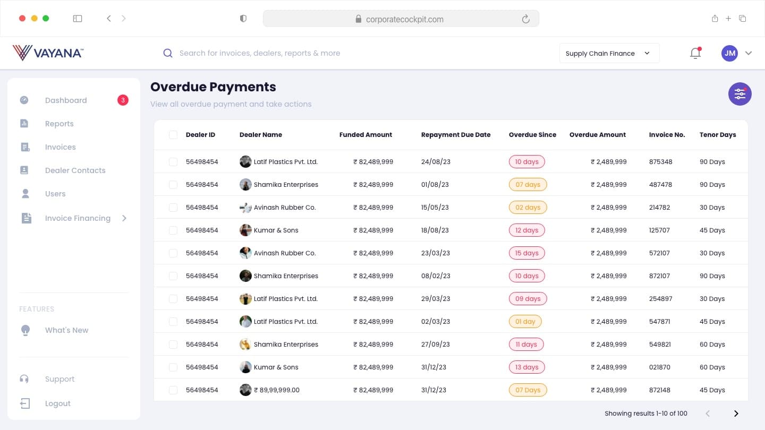Tick checkbox for invoice 875348 row
The height and width of the screenshot is (430, 765).
pyautogui.click(x=173, y=162)
